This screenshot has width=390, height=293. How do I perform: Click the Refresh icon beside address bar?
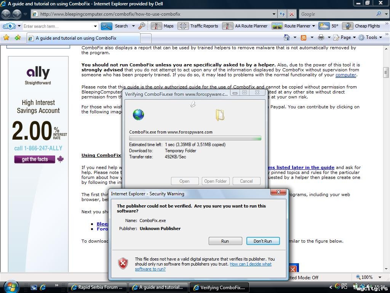point(282,14)
